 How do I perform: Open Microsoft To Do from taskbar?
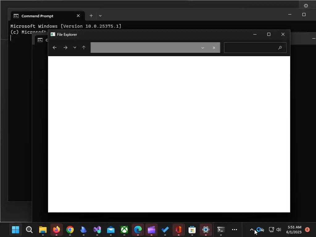(x=165, y=230)
